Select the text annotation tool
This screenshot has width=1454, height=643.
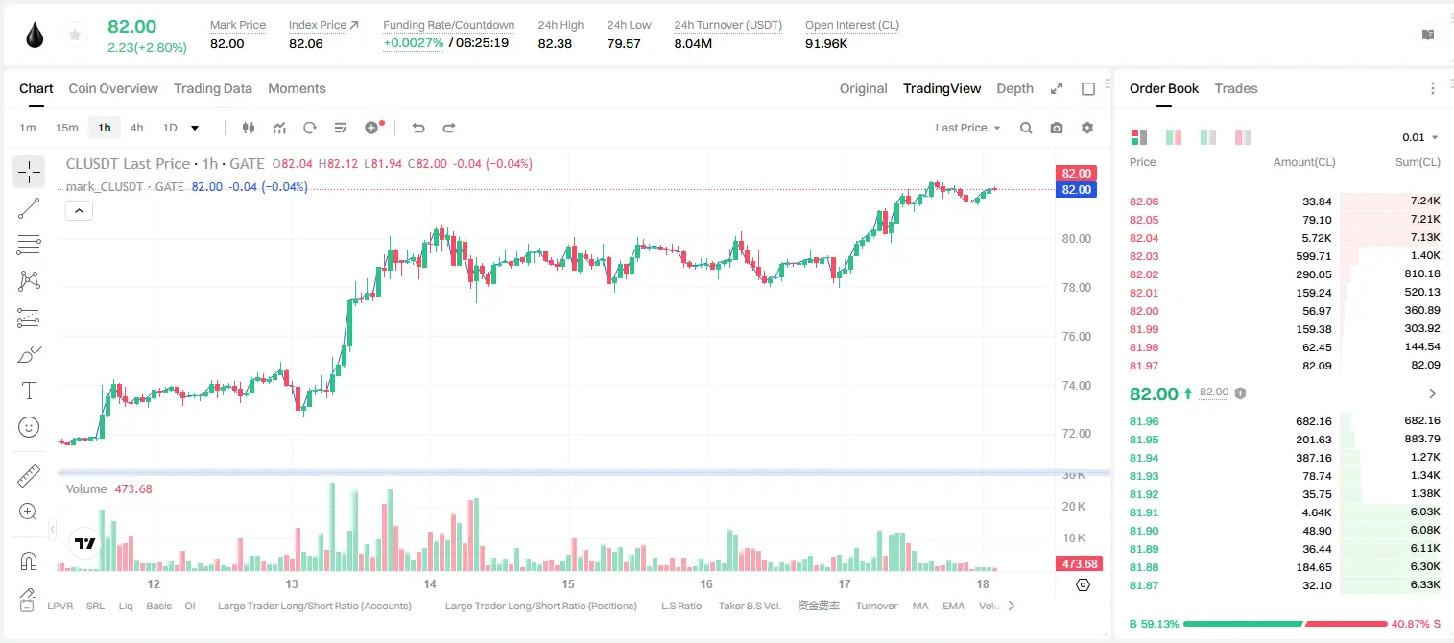point(29,391)
